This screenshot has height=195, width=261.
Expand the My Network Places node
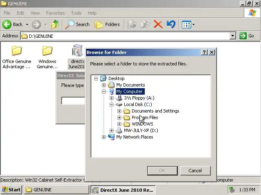click(104, 137)
